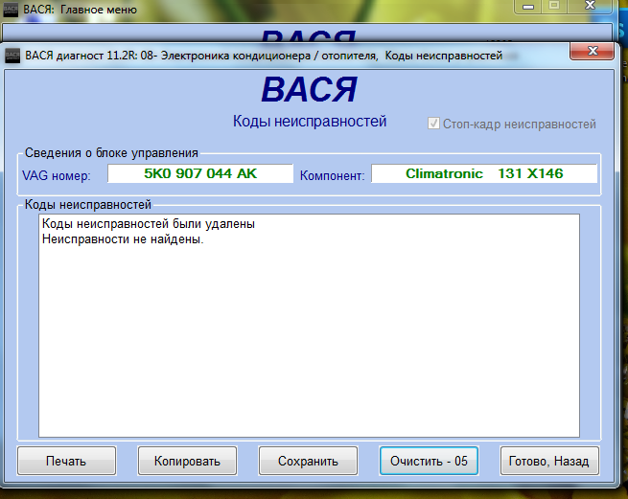Click the 'VAG номер:' label
This screenshot has width=628, height=499.
coord(57,175)
